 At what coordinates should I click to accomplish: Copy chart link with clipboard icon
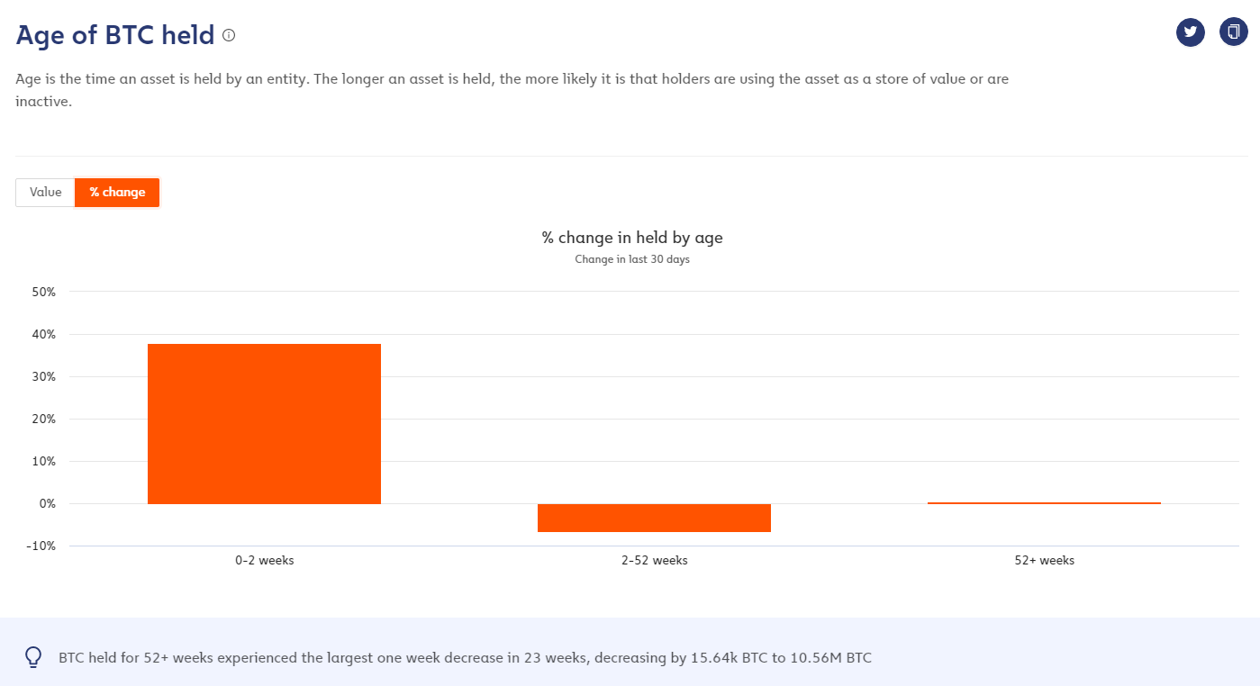click(x=1234, y=32)
